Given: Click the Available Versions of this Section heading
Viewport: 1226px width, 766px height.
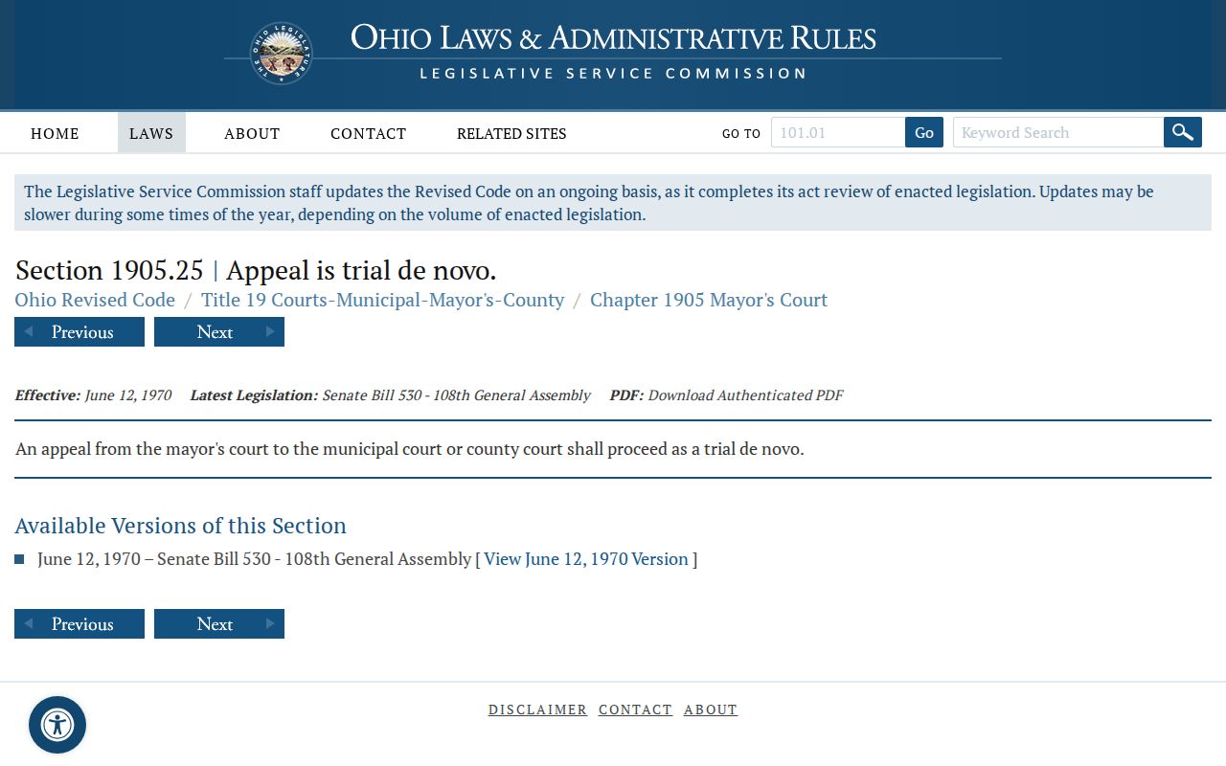Looking at the screenshot, I should pos(180,526).
